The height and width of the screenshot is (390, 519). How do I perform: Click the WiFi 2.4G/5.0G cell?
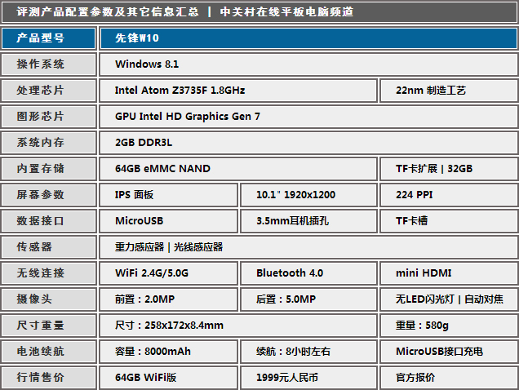[169, 273]
